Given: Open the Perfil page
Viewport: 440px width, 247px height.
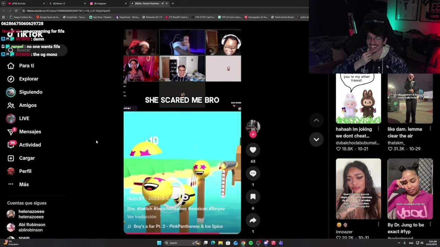Looking at the screenshot, I should point(20,171).
